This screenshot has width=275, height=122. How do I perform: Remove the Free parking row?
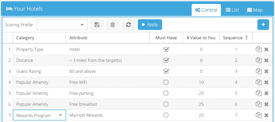tap(266, 93)
